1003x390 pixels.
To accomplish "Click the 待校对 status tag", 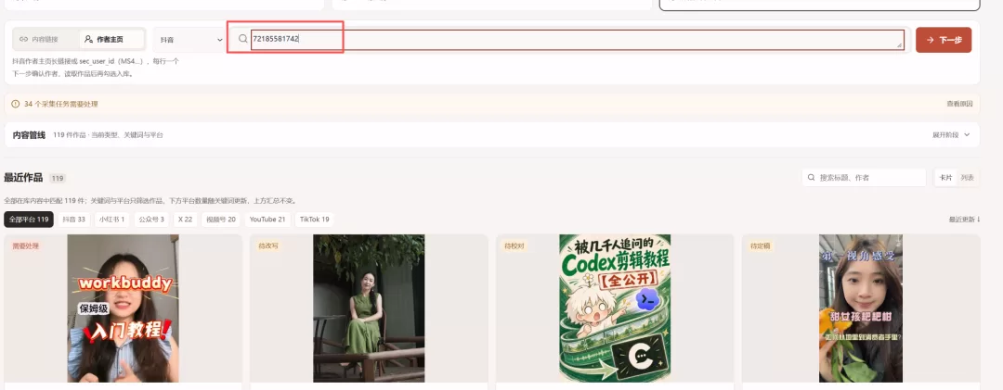I will click(515, 245).
